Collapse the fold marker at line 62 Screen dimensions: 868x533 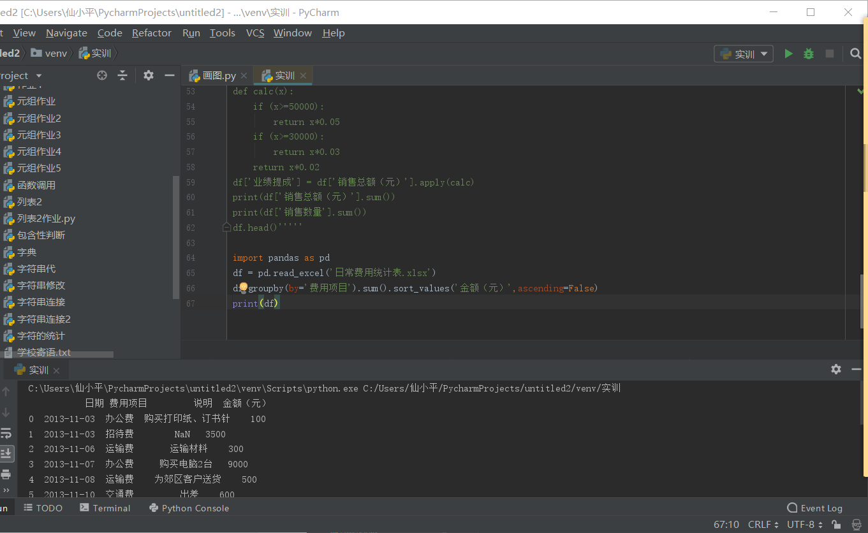pos(226,227)
